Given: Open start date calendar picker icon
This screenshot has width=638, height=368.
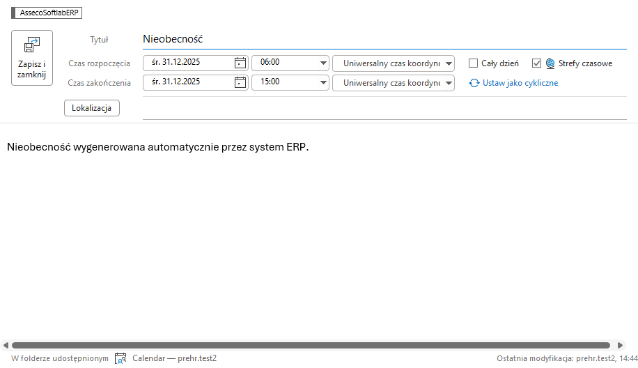Looking at the screenshot, I should point(240,63).
